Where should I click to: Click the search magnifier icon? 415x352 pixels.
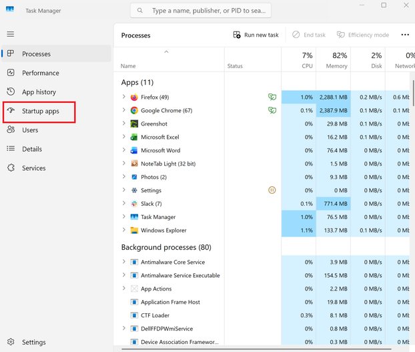point(139,10)
